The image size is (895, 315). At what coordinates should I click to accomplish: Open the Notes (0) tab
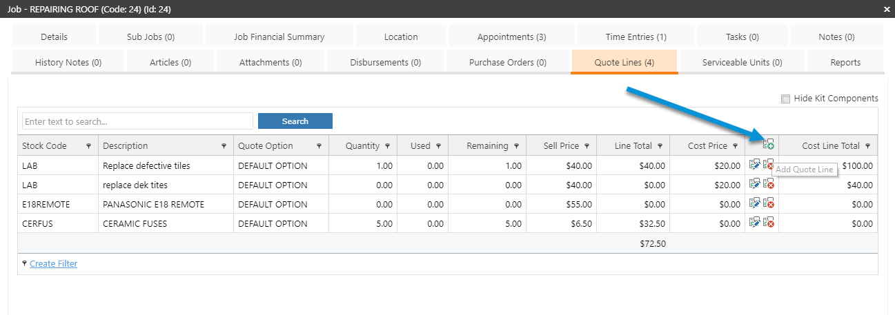(836, 37)
